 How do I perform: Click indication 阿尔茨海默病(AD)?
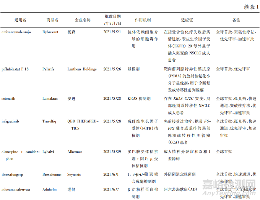tap(180, 189)
